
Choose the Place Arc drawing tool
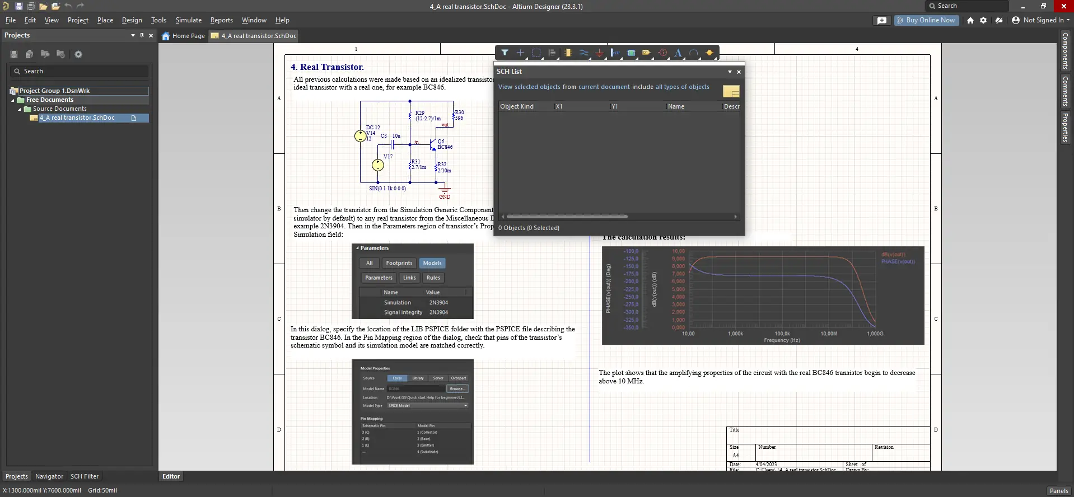click(x=694, y=53)
